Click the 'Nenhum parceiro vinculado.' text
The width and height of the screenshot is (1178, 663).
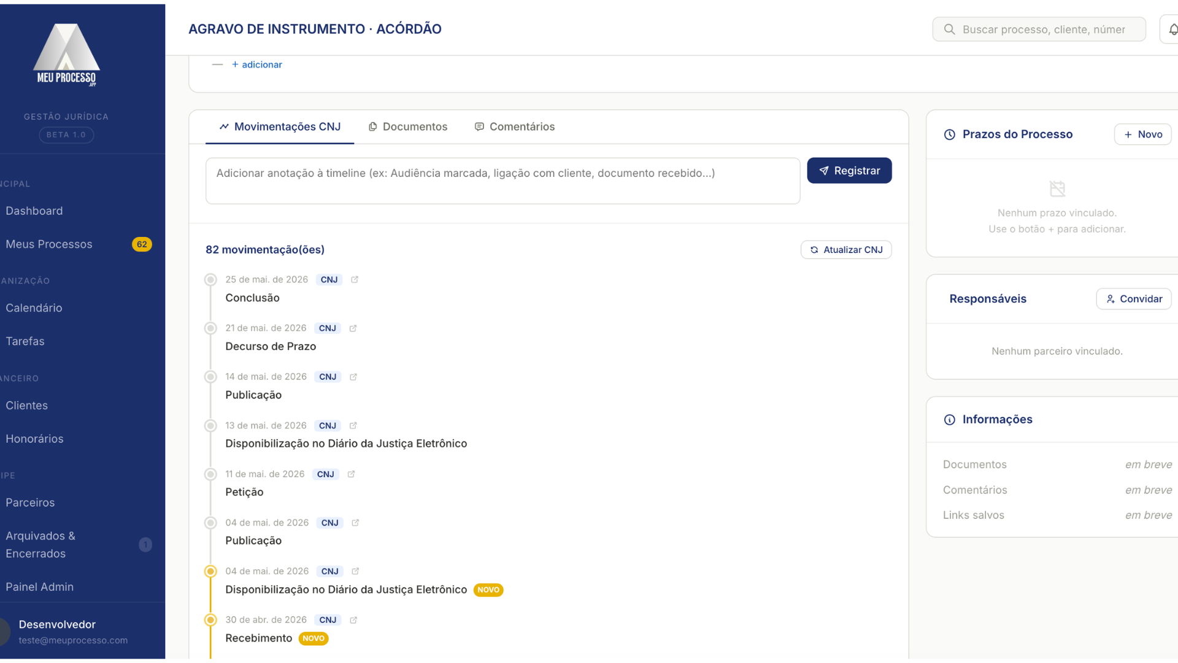(1057, 351)
